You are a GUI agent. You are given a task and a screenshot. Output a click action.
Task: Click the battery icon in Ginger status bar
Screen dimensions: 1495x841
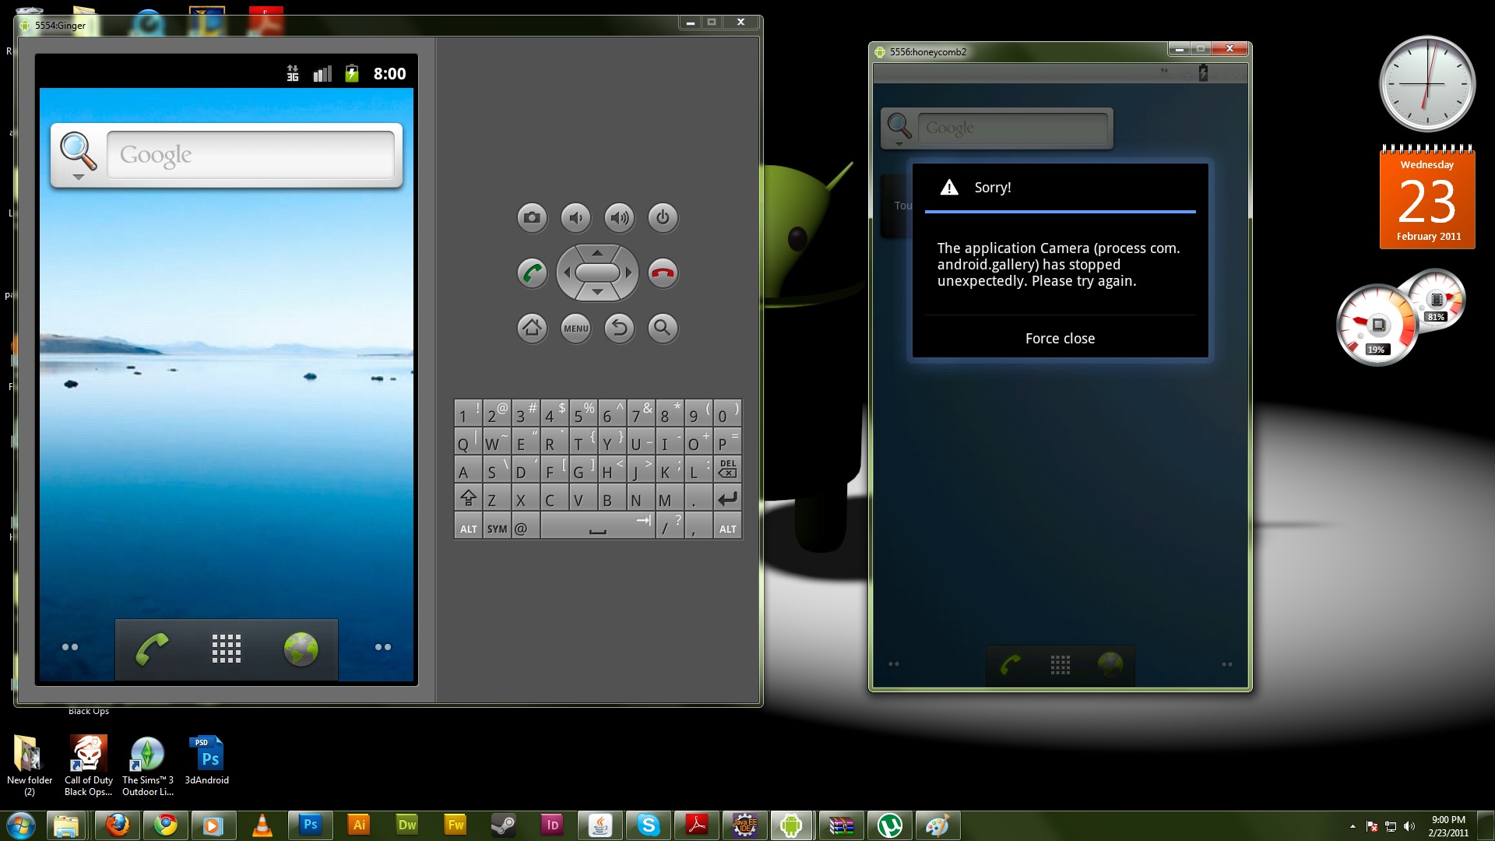coord(352,73)
